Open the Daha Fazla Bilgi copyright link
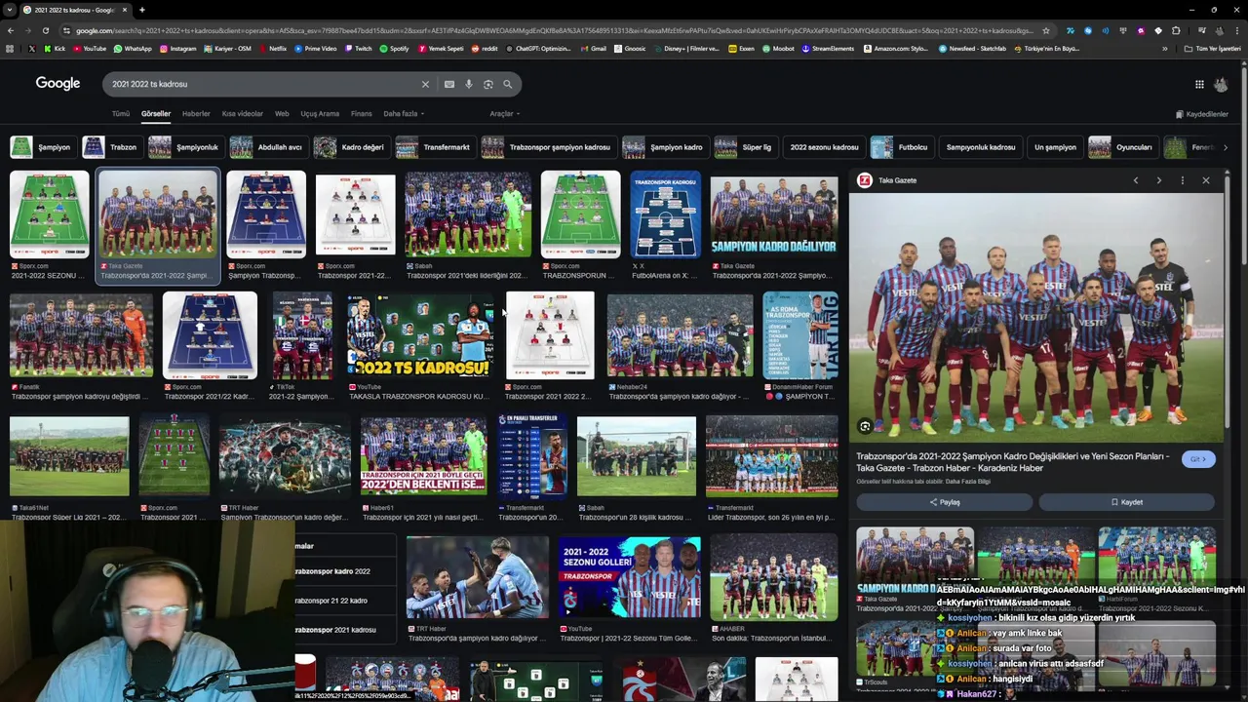Image resolution: width=1248 pixels, height=702 pixels. click(x=967, y=482)
